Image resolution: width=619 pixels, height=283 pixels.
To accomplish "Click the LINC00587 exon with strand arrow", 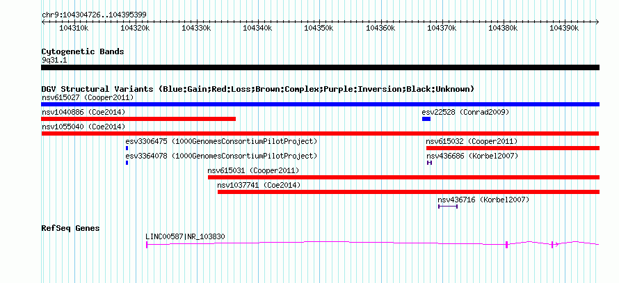I will tap(552, 245).
